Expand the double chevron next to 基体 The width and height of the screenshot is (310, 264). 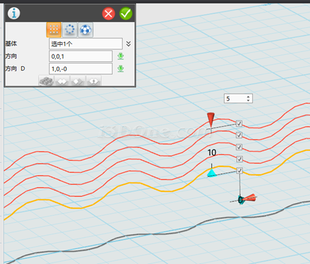pyautogui.click(x=128, y=44)
